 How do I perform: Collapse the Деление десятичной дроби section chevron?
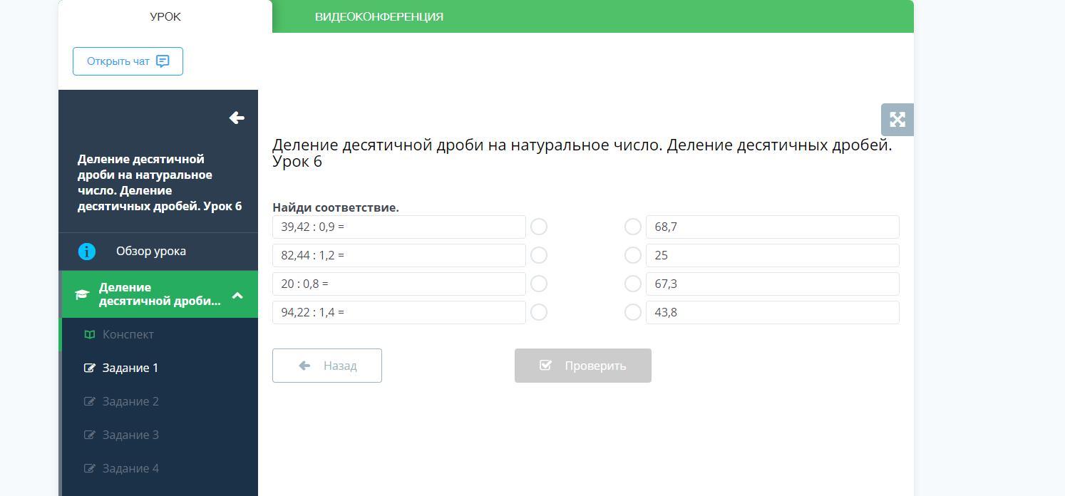point(237,294)
